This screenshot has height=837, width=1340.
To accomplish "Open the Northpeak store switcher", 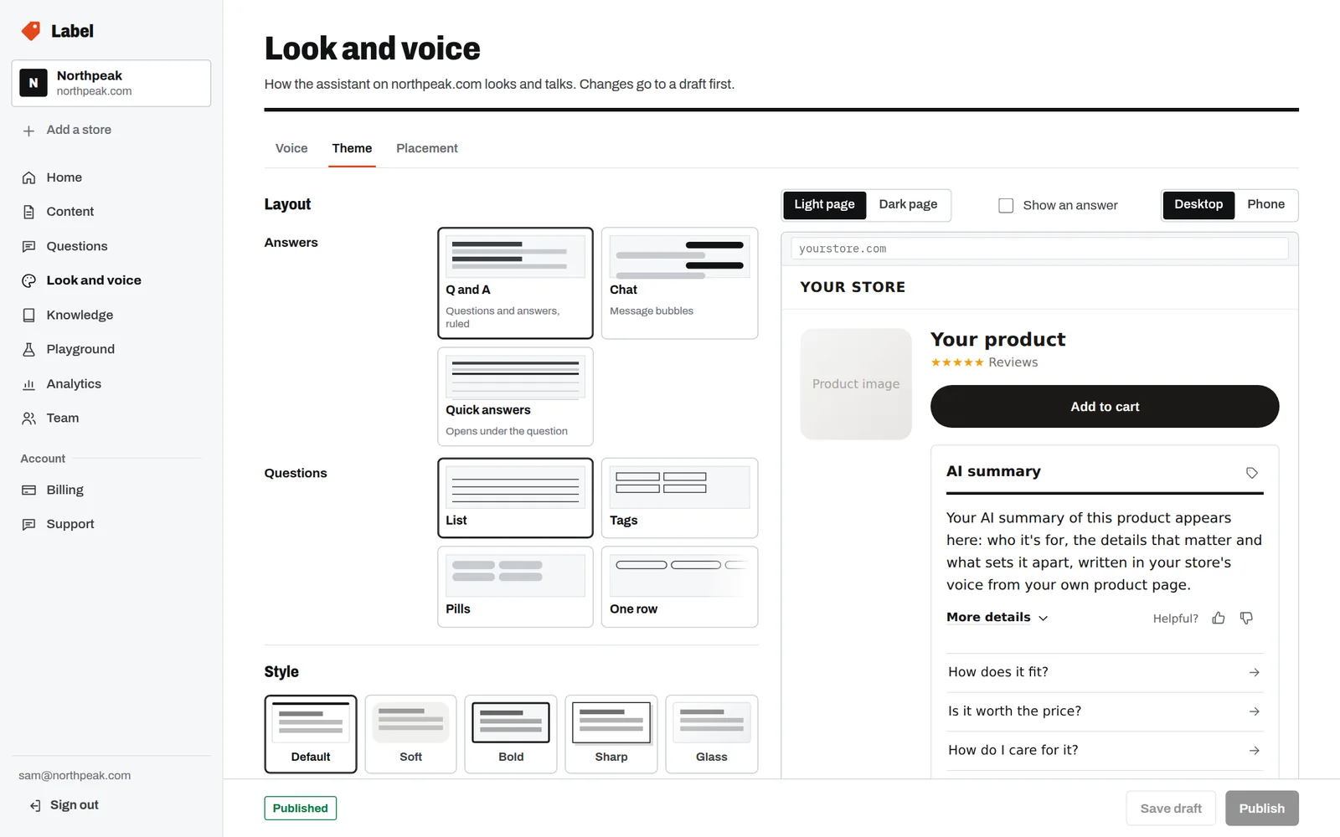I will (111, 83).
